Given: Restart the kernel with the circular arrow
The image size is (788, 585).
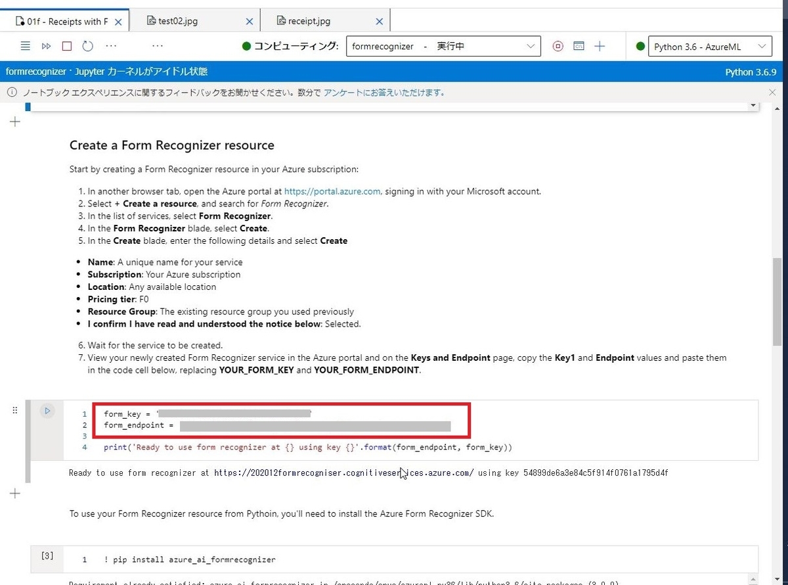Looking at the screenshot, I should coord(88,46).
